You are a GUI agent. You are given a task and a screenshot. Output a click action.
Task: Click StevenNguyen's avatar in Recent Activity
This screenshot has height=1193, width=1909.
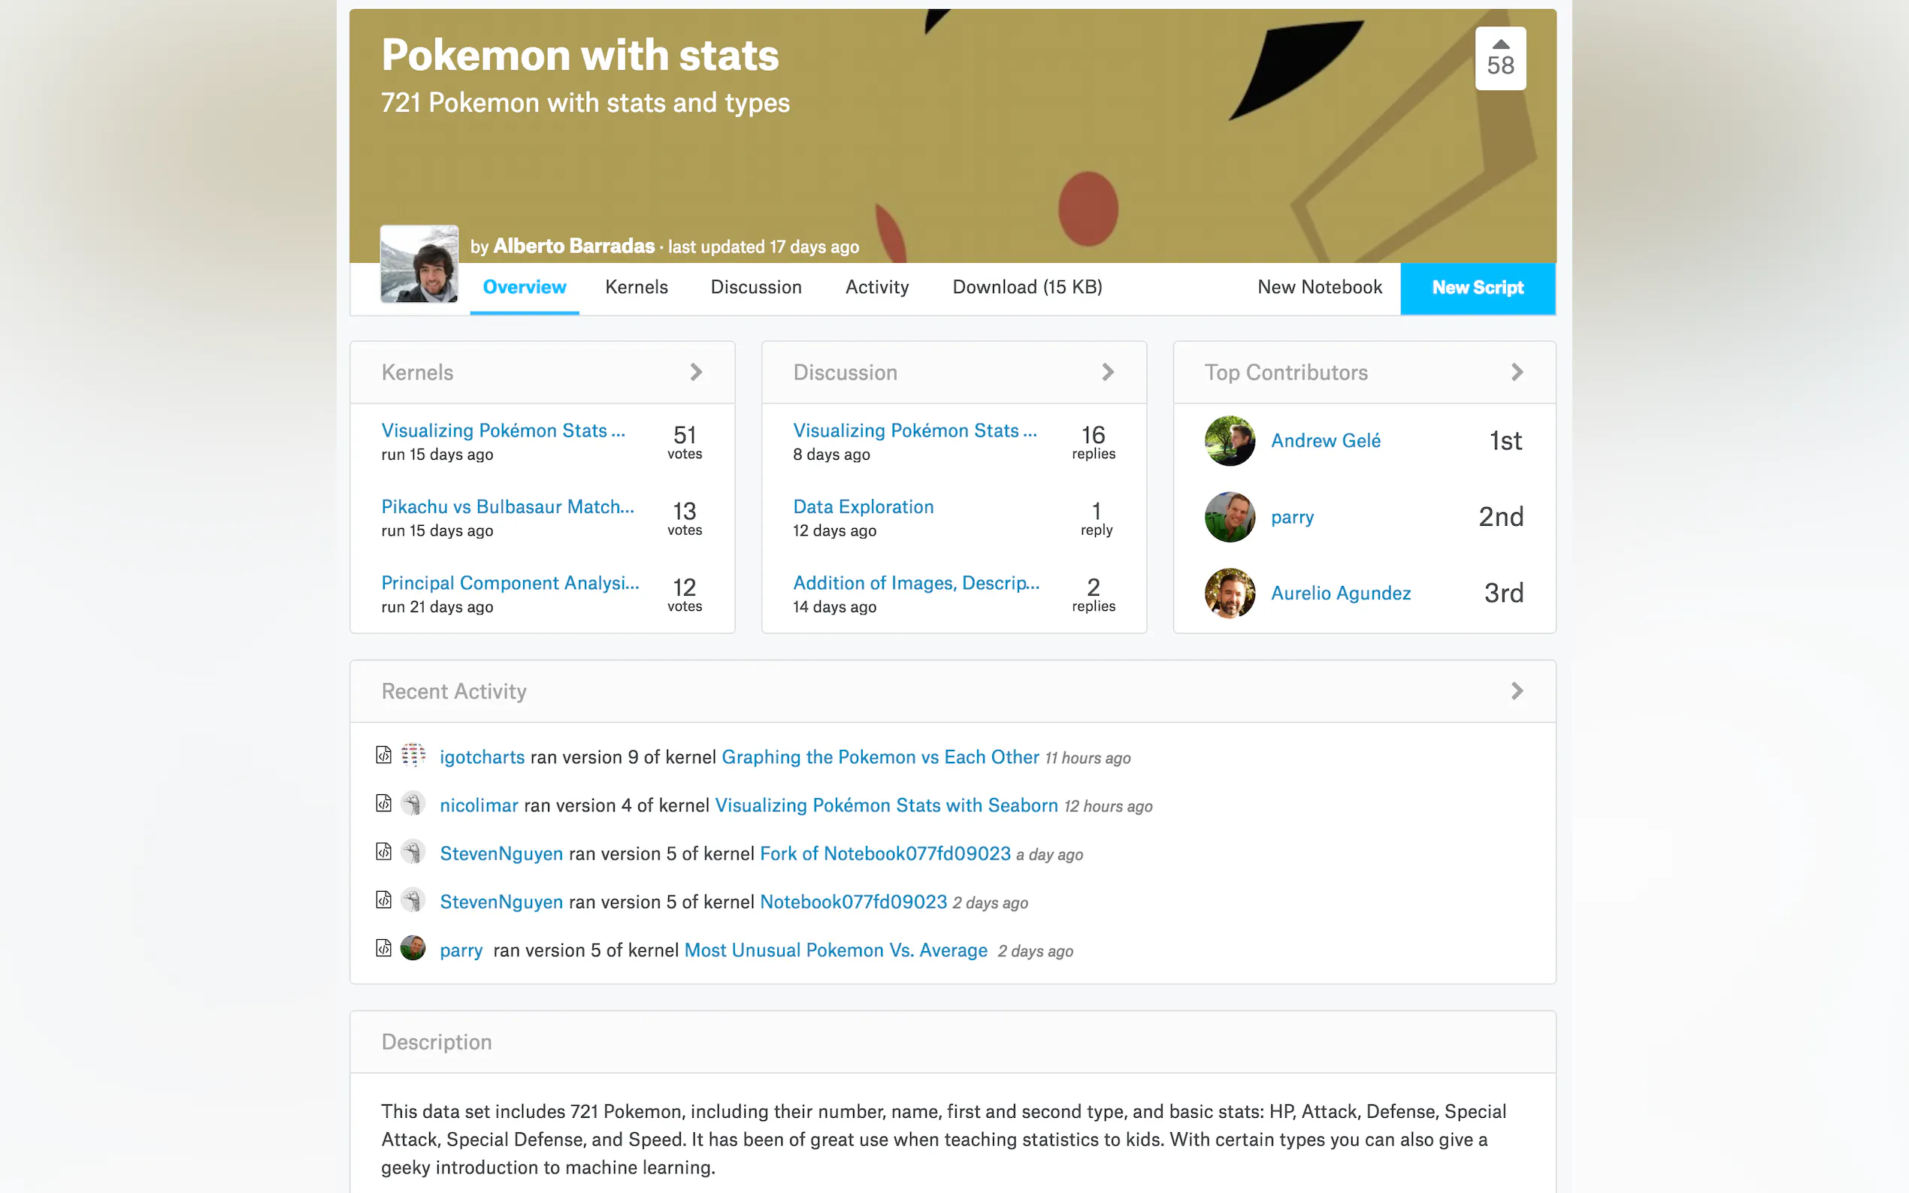click(413, 852)
